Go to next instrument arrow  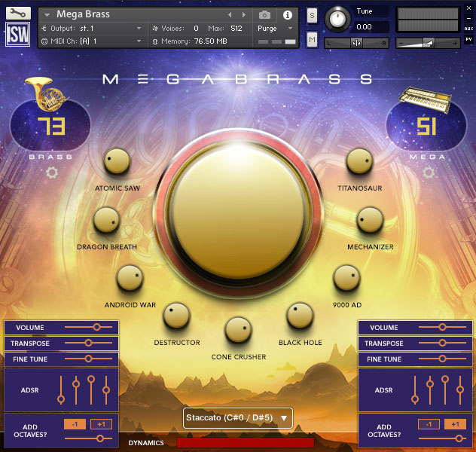243,14
